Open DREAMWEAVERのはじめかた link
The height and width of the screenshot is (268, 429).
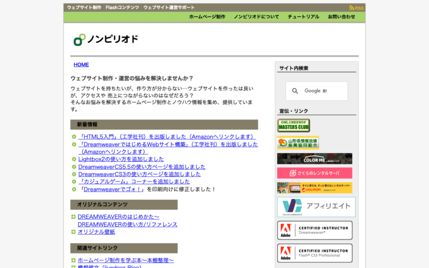coord(127,221)
